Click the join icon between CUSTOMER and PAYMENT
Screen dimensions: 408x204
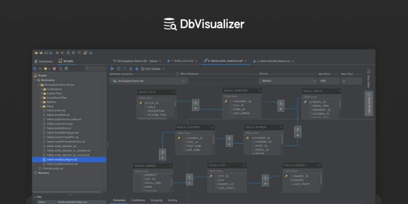[229, 141]
